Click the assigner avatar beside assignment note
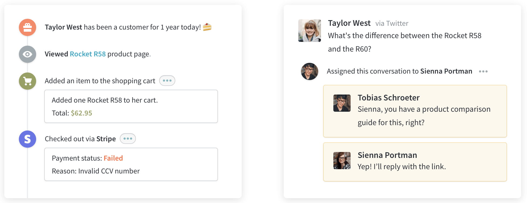Screen dimensions: 527x203 (310, 71)
